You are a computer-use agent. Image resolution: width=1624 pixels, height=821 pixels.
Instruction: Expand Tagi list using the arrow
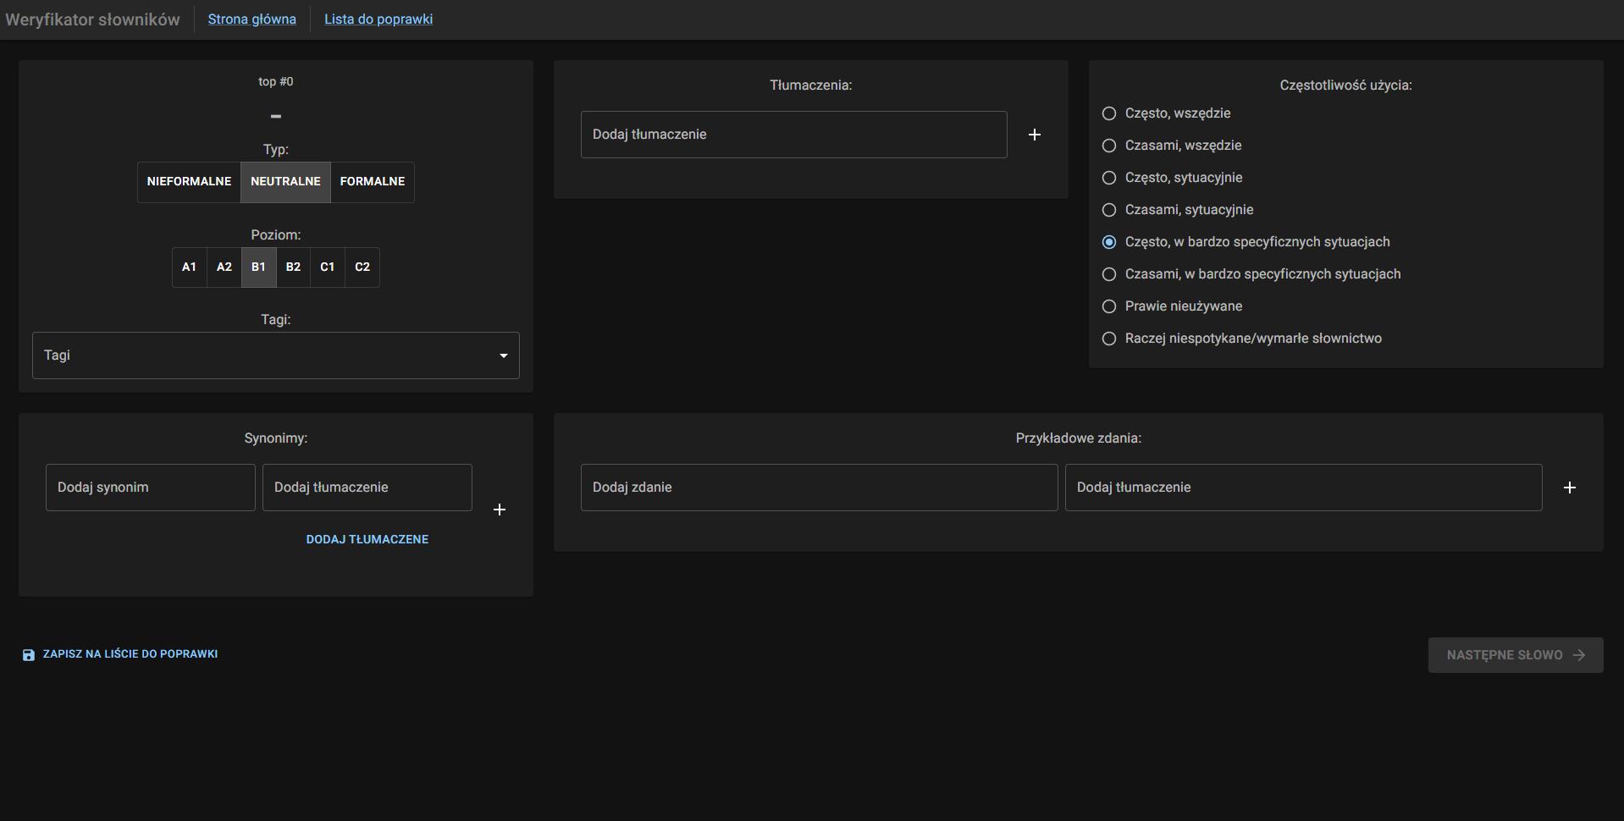click(x=504, y=355)
